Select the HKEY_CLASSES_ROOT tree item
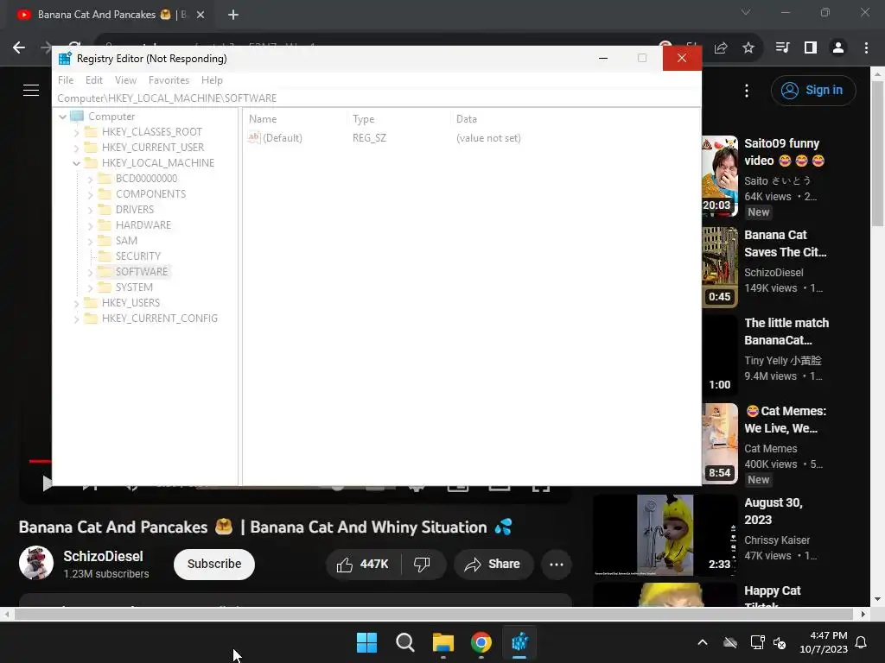Viewport: 885px width, 663px height. [152, 132]
